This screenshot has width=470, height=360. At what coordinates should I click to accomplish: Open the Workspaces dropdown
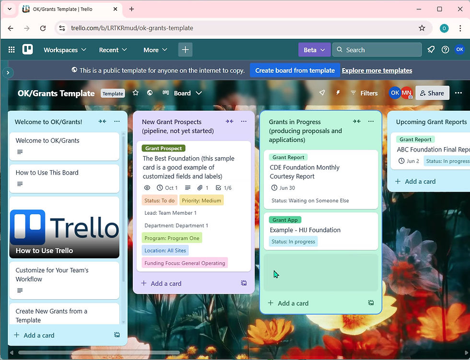65,50
